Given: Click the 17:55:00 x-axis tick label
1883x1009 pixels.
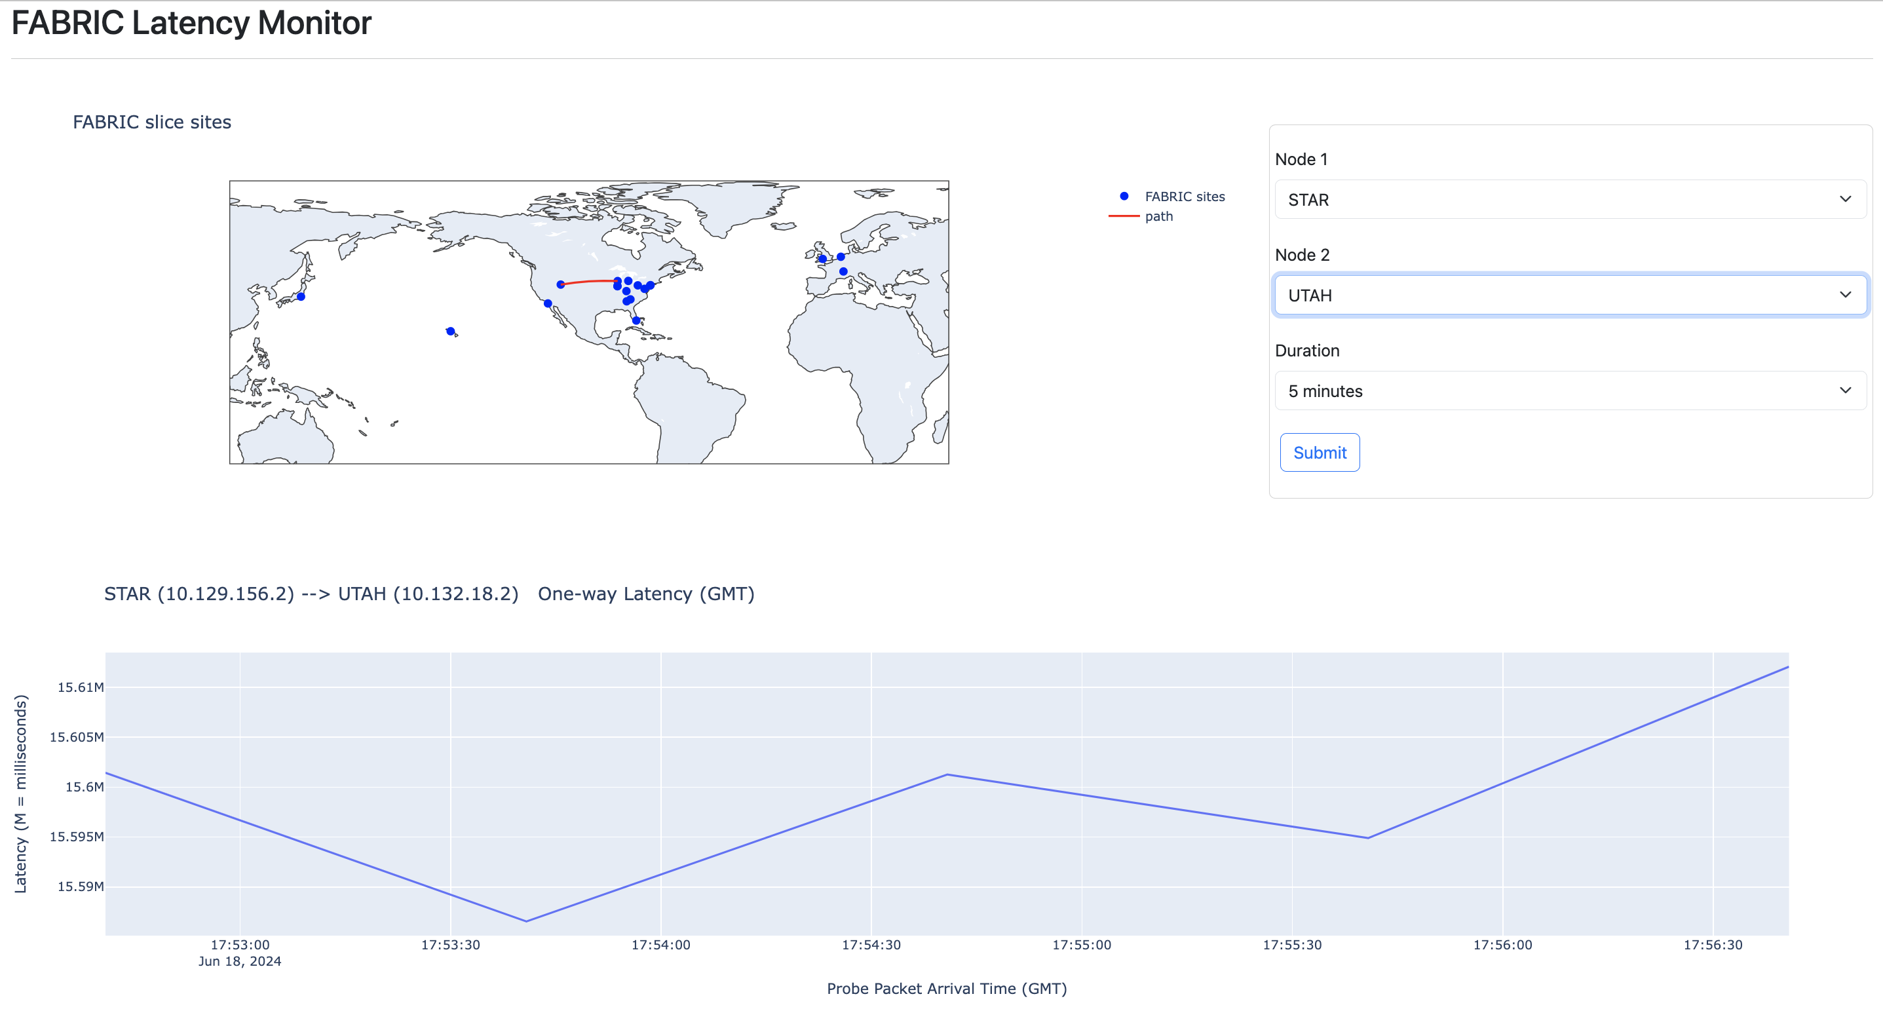Looking at the screenshot, I should point(1081,945).
